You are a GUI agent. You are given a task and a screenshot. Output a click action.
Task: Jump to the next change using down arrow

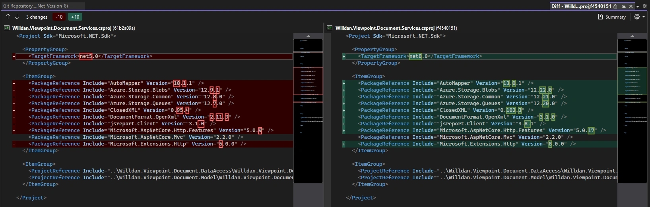pos(17,17)
